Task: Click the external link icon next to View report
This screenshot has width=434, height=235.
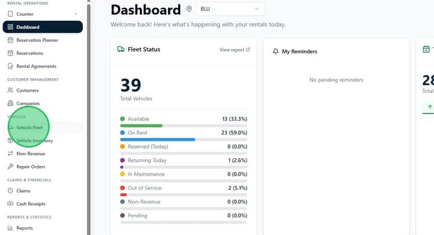Action: [x=248, y=50]
